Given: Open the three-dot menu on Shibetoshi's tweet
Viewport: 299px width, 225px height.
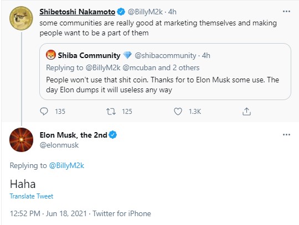Looking at the screenshot, I should [286, 12].
